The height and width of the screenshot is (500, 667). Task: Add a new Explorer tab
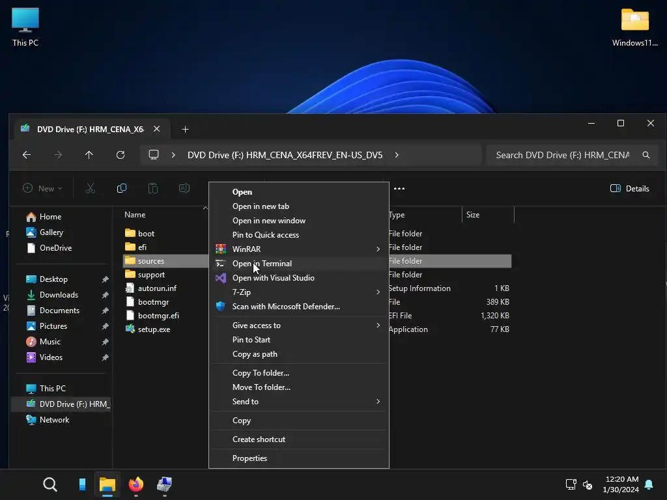[x=185, y=130]
